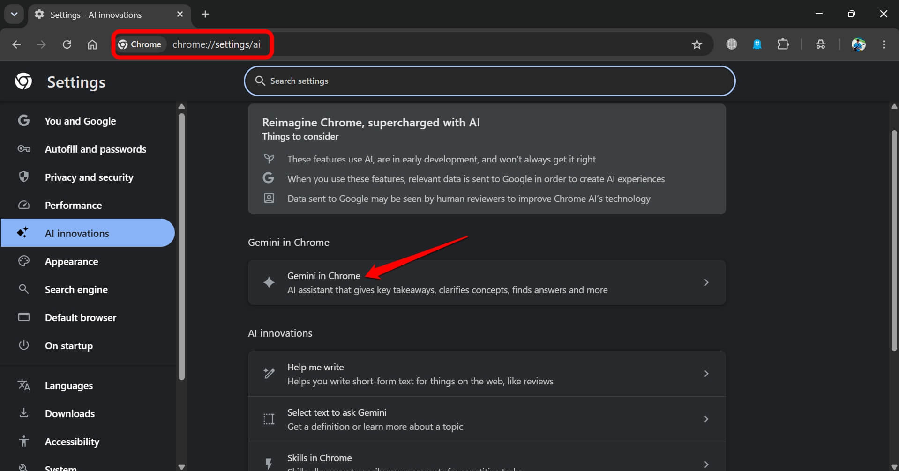Open the Skills in Chrome row
899x471 pixels.
tap(487, 456)
